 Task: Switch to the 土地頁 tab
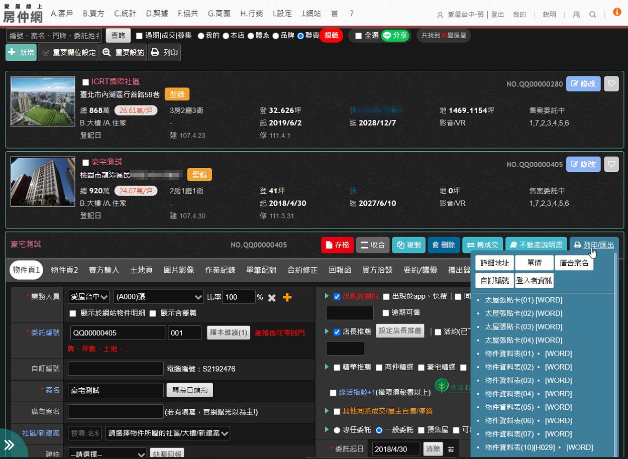coord(141,270)
